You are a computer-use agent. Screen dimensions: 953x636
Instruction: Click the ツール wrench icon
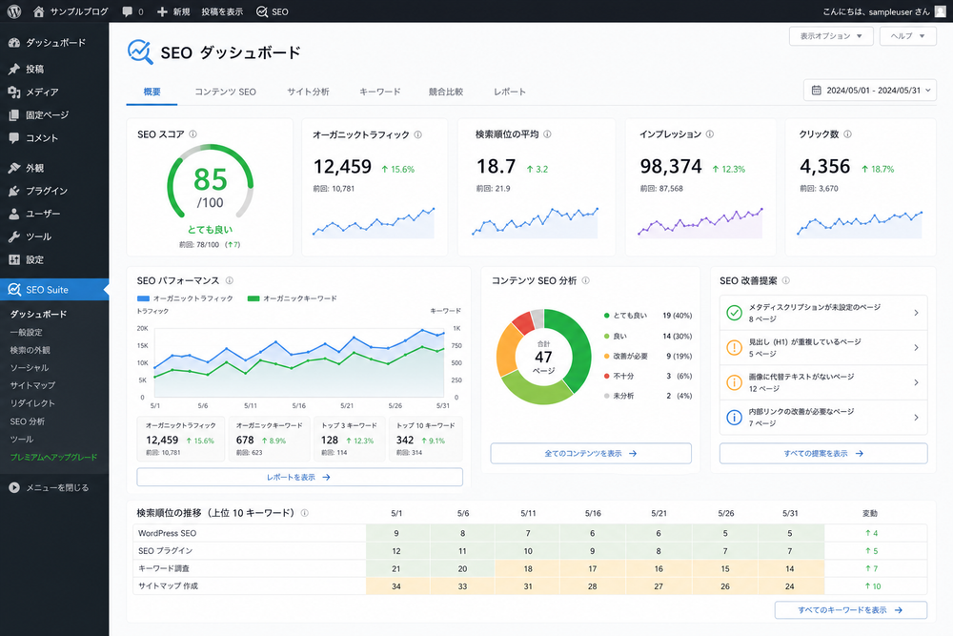(x=14, y=236)
